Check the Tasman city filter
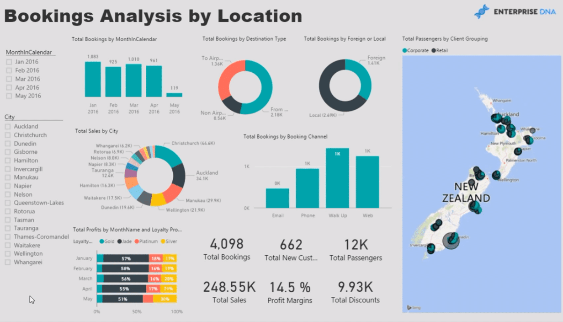 click(x=8, y=220)
